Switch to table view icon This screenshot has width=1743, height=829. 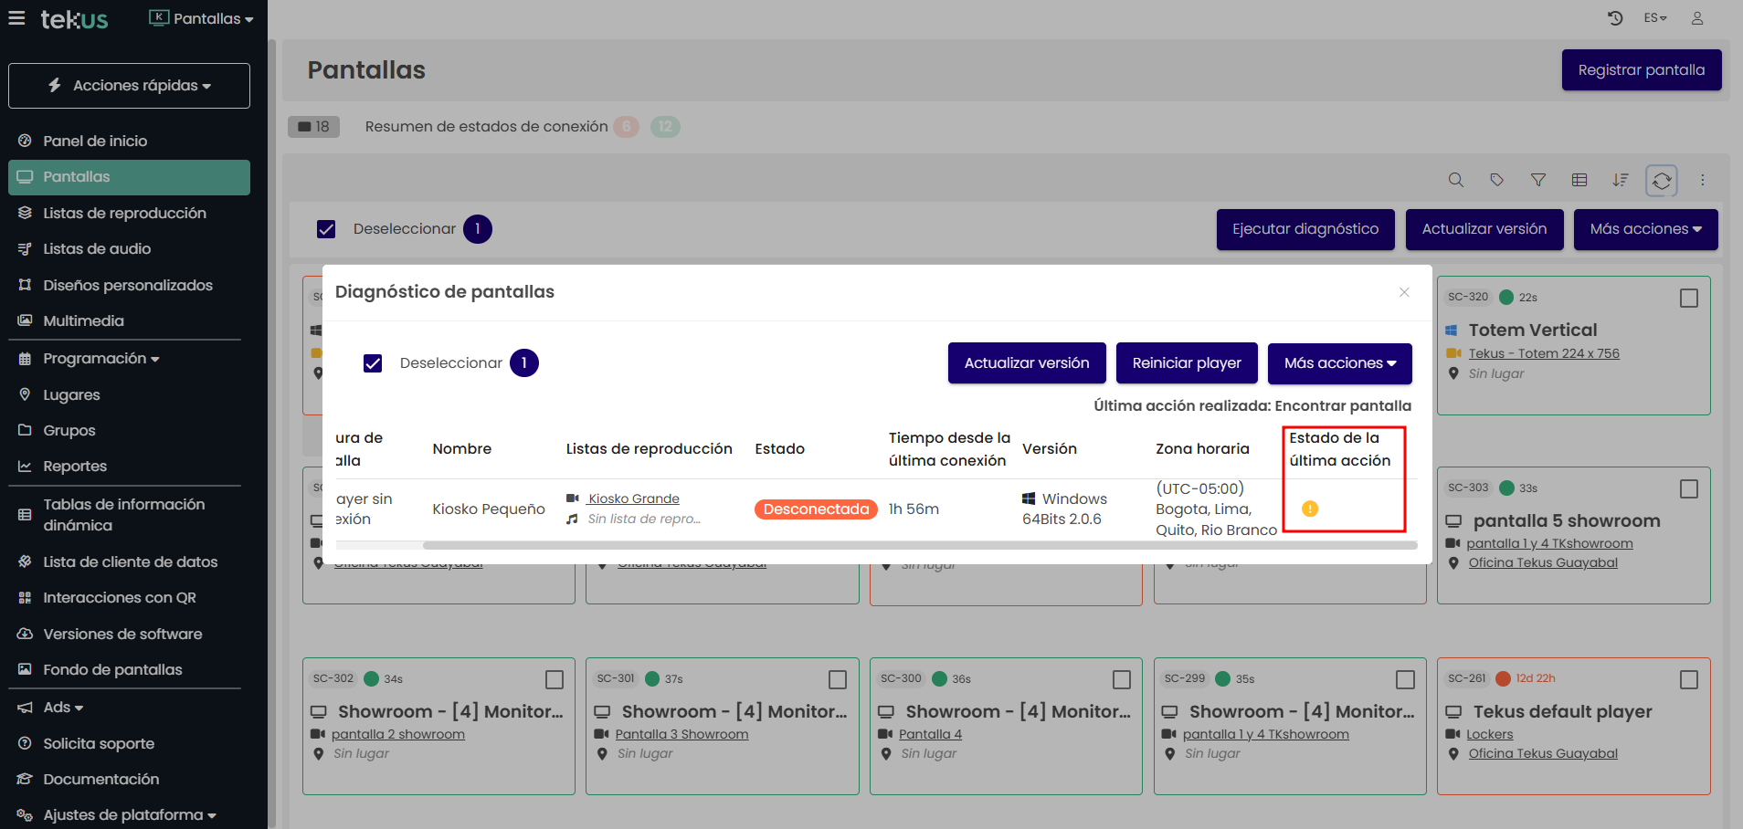click(x=1579, y=181)
